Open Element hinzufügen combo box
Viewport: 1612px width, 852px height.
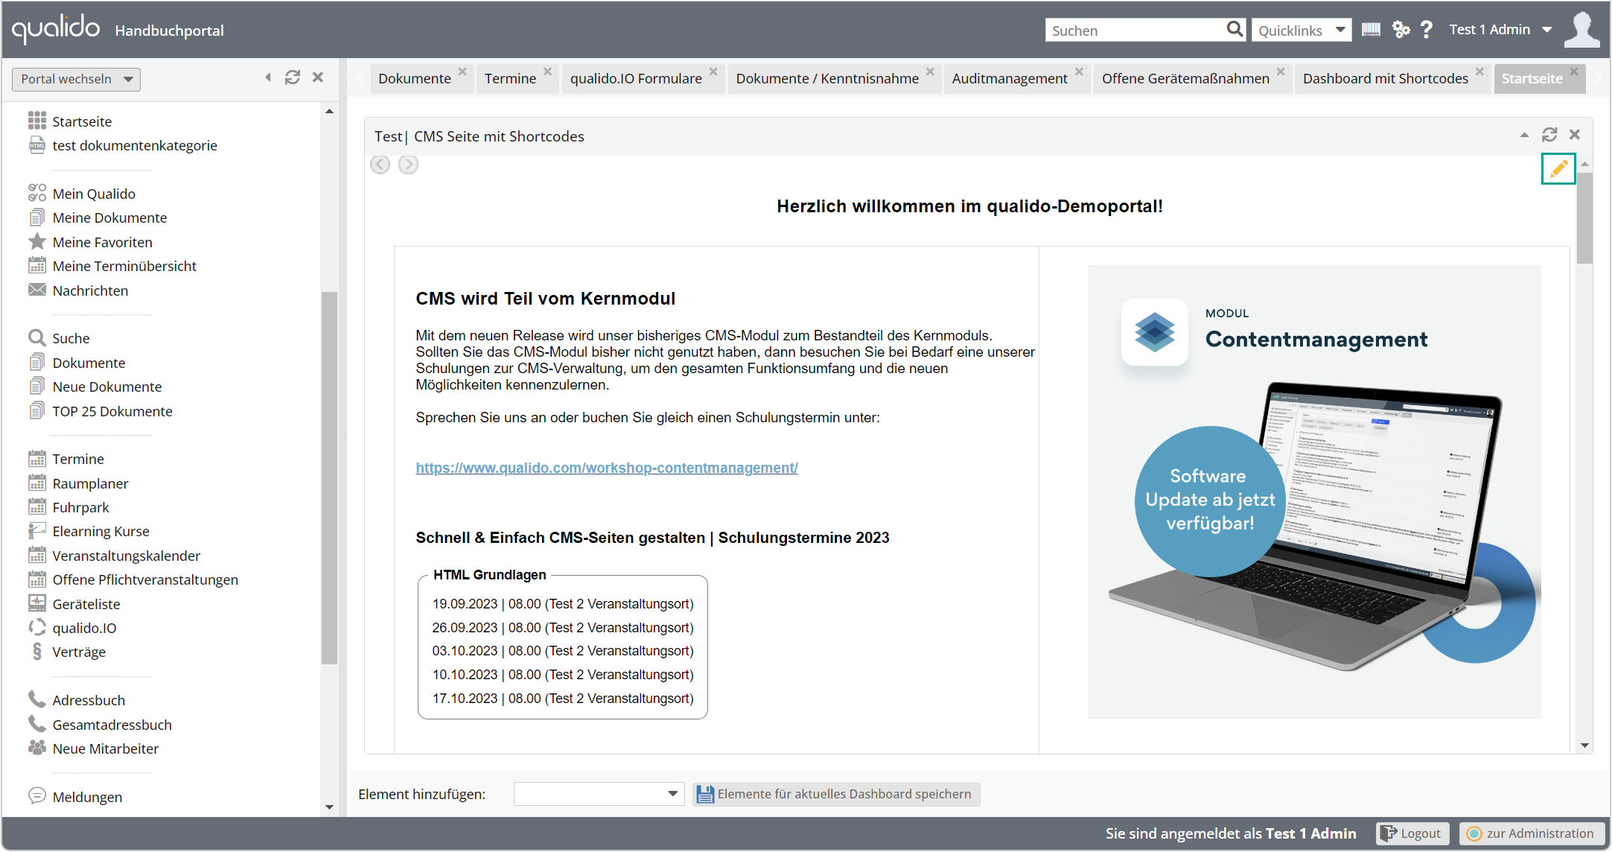pyautogui.click(x=599, y=794)
